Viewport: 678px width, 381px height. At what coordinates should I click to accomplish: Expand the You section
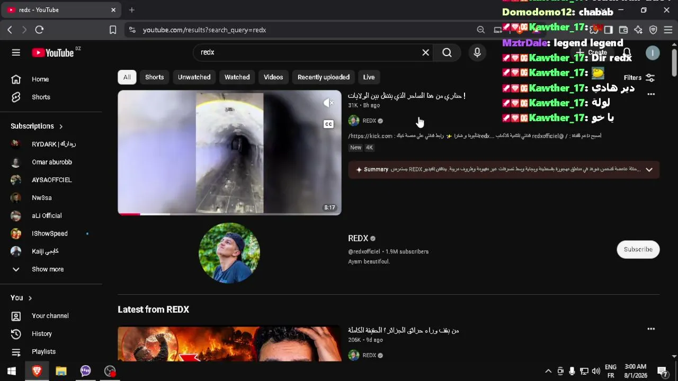point(21,298)
